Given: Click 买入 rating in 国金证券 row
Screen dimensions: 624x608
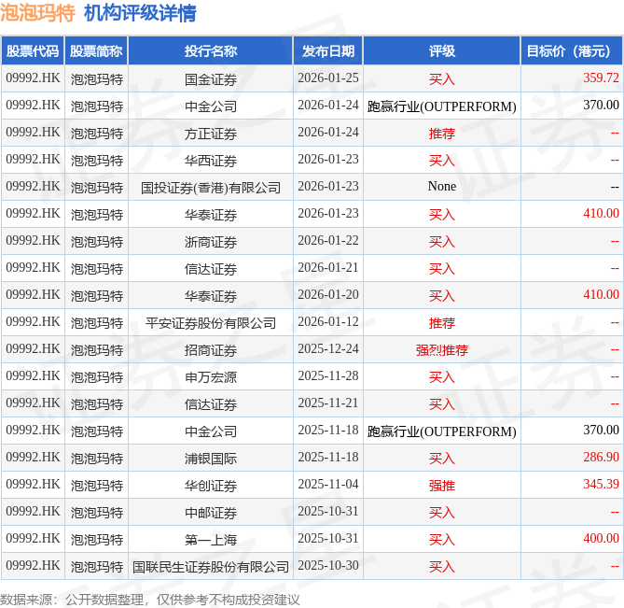Looking at the screenshot, I should click(x=442, y=78).
